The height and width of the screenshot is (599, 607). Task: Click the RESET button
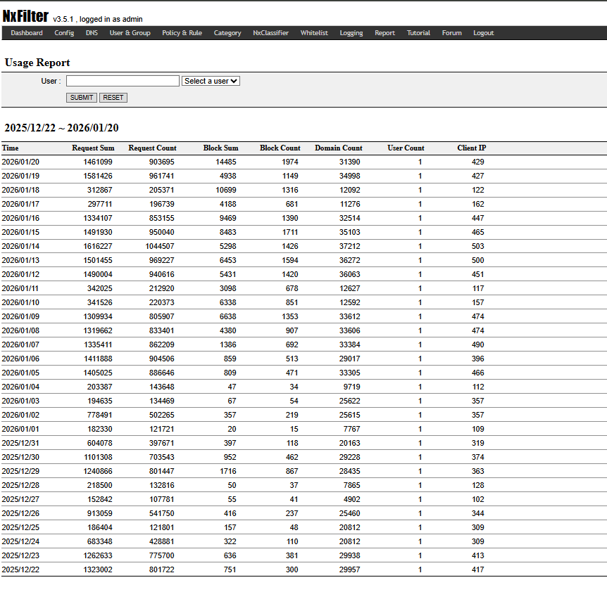(113, 98)
